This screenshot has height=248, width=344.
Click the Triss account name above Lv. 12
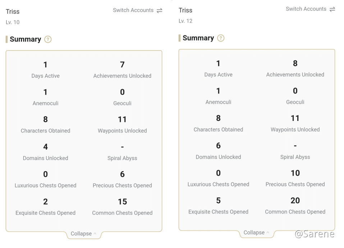pyautogui.click(x=185, y=10)
